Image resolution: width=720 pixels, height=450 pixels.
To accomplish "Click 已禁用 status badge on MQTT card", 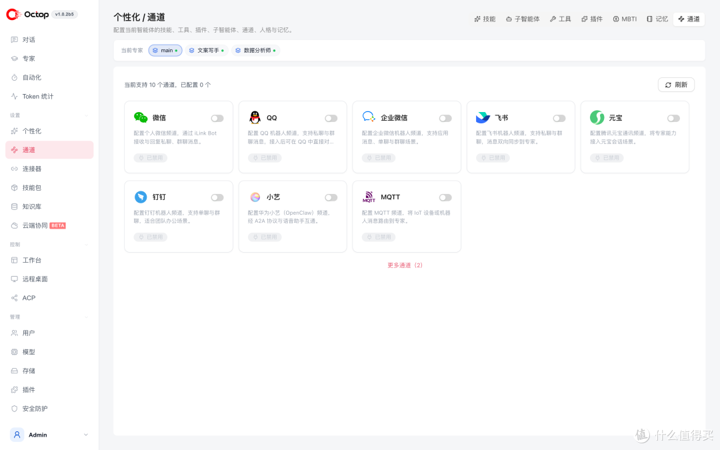I will click(379, 237).
